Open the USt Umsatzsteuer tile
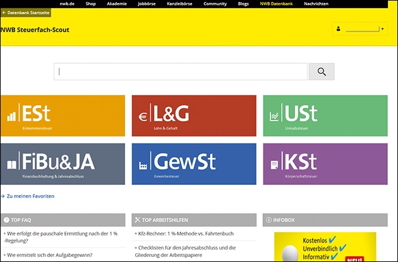The height and width of the screenshot is (262, 398). point(323,116)
